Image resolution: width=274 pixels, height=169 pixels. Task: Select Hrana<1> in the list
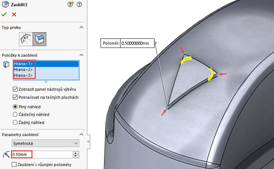[x=46, y=64]
